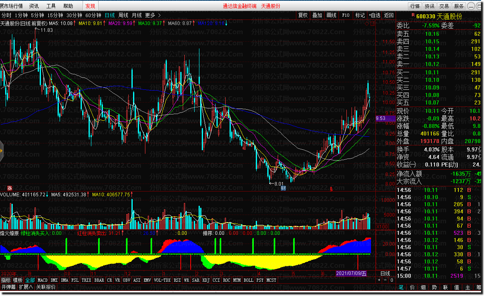Switch to 月线 monthly chart
This screenshot has height=296, width=485.
pyautogui.click(x=137, y=15)
